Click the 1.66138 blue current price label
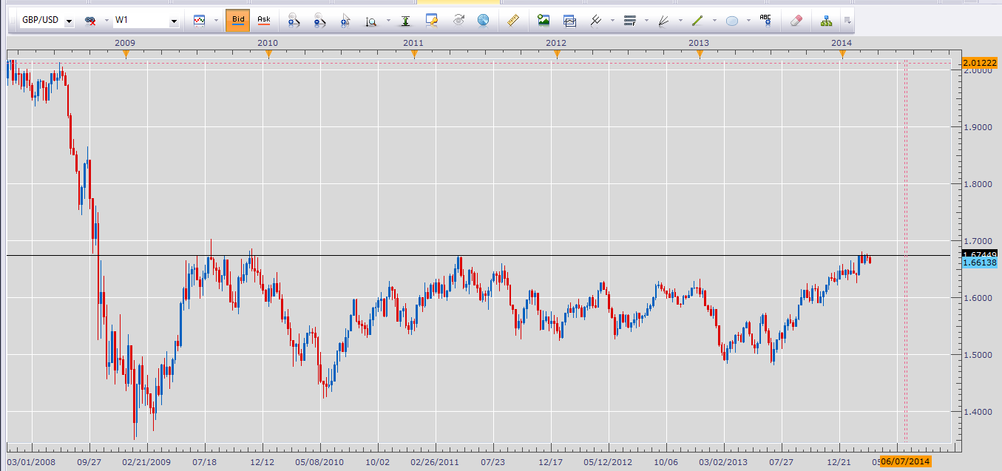 click(981, 262)
